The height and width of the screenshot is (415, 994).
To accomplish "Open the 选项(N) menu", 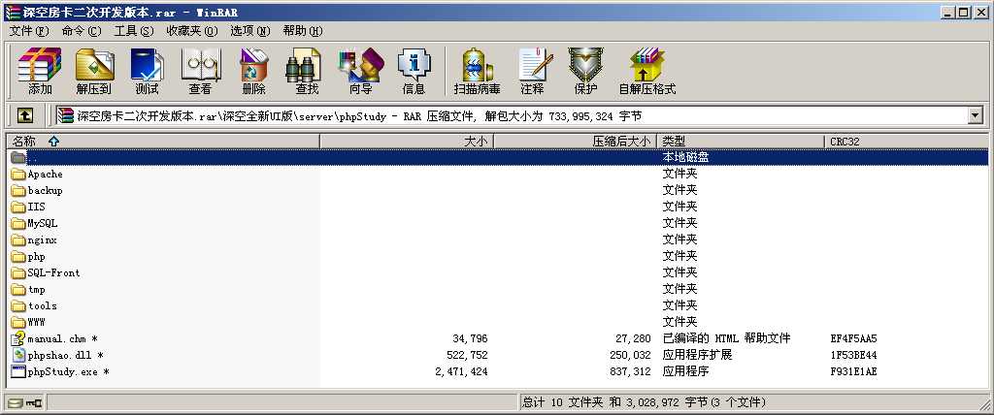I will (x=249, y=30).
